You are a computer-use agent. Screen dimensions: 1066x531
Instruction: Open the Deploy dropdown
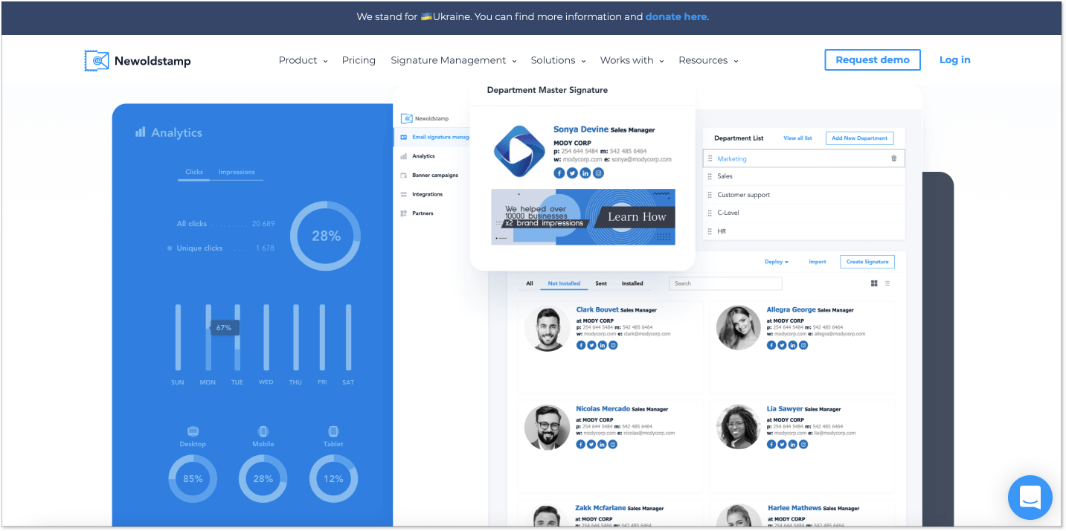(777, 262)
